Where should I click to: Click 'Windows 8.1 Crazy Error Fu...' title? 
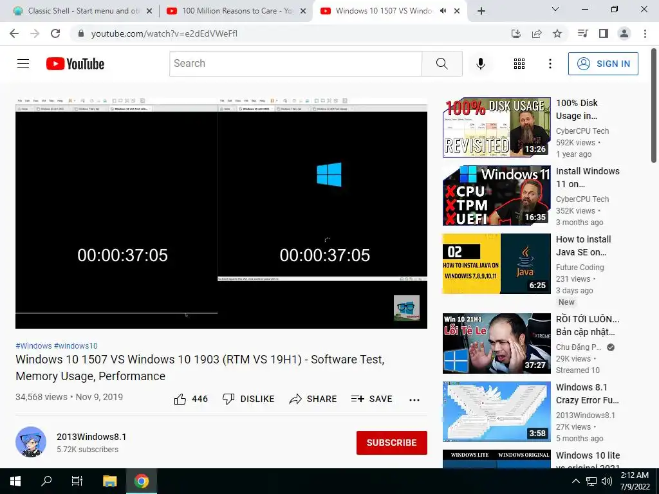pos(588,393)
